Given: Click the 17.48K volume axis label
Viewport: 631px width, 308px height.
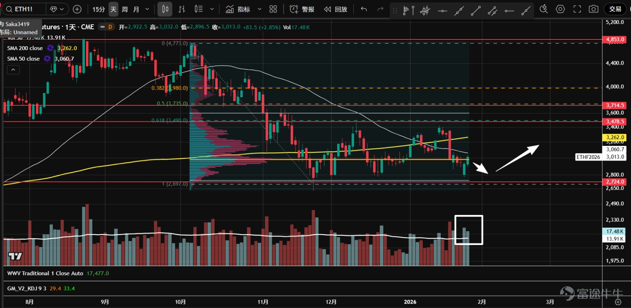Looking at the screenshot, I should pyautogui.click(x=614, y=231).
